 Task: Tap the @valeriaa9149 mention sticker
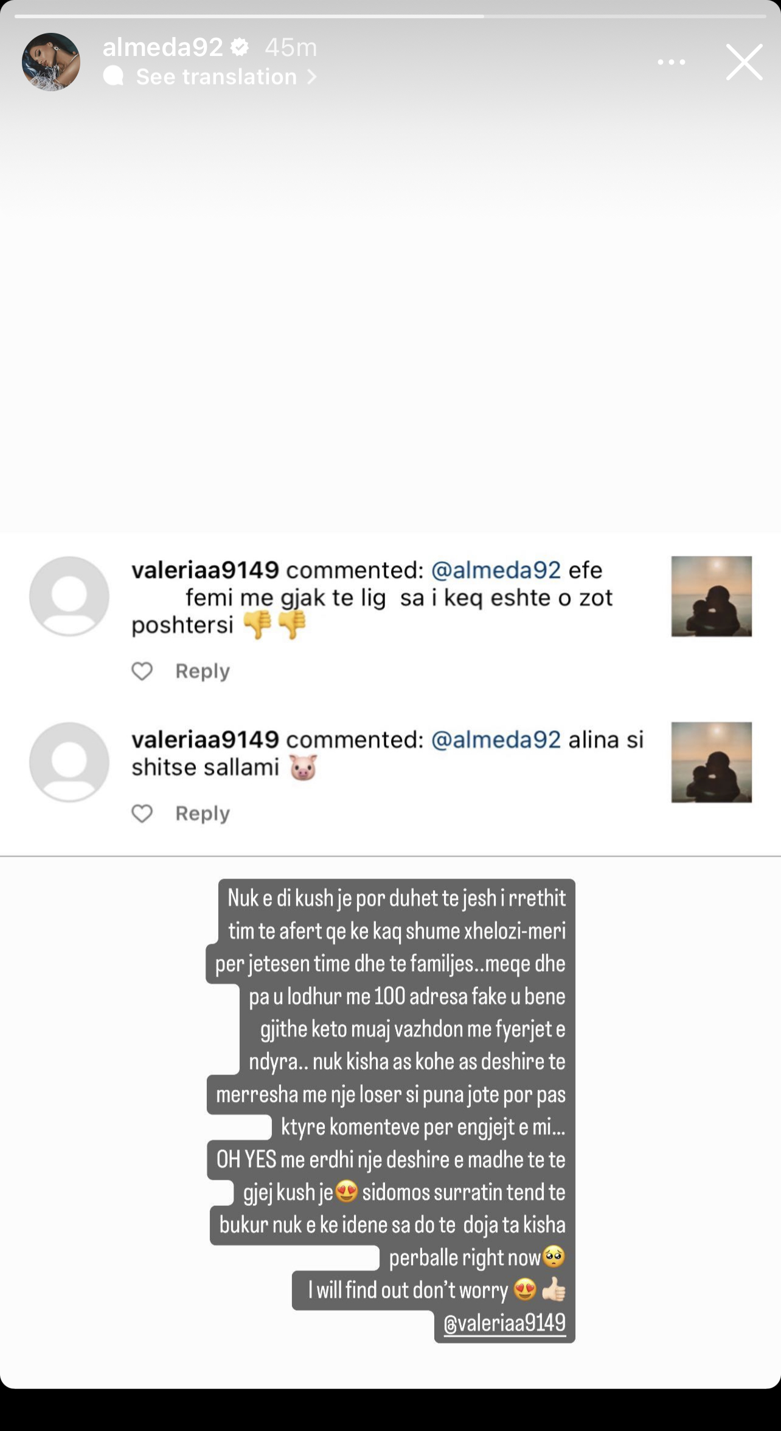tap(505, 1323)
